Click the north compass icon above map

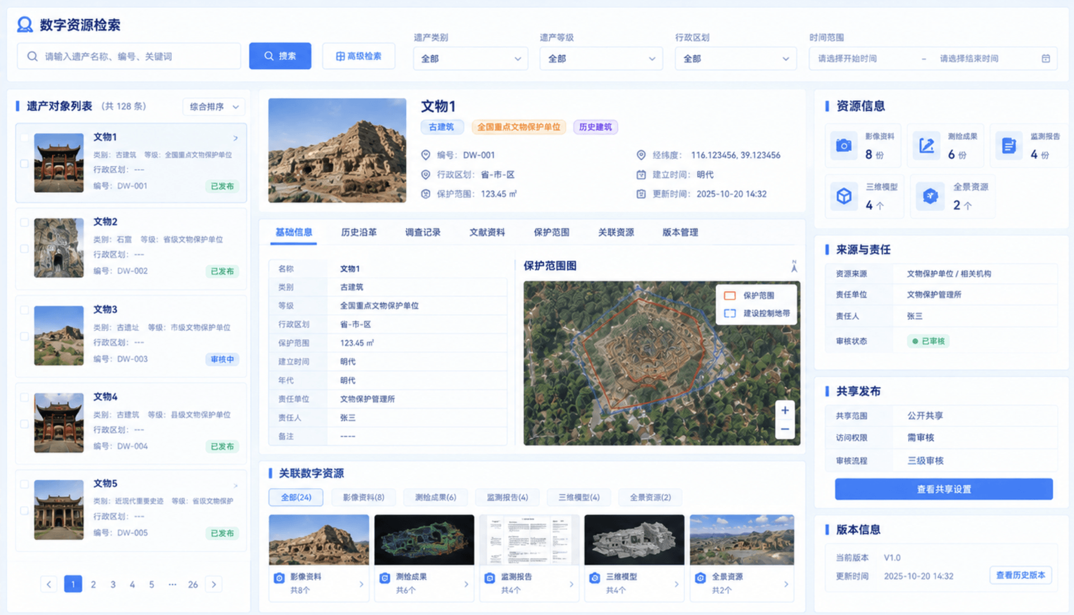tap(794, 266)
